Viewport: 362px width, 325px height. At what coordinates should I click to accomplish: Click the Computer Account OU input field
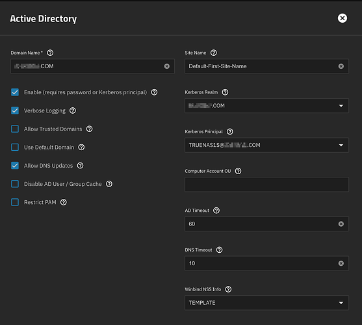click(266, 185)
